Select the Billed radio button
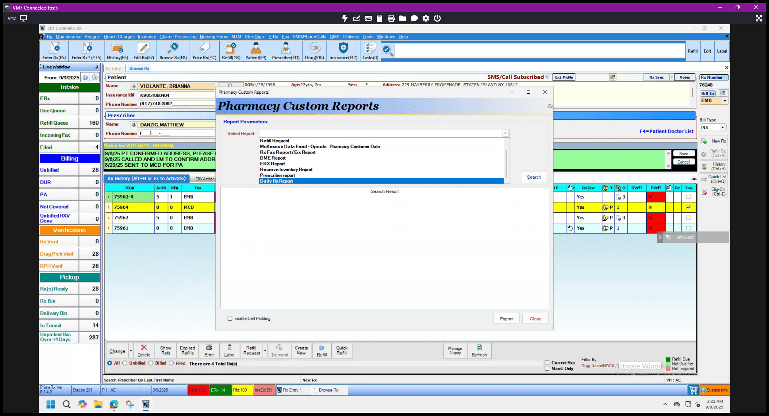This screenshot has width=769, height=416. (x=151, y=363)
